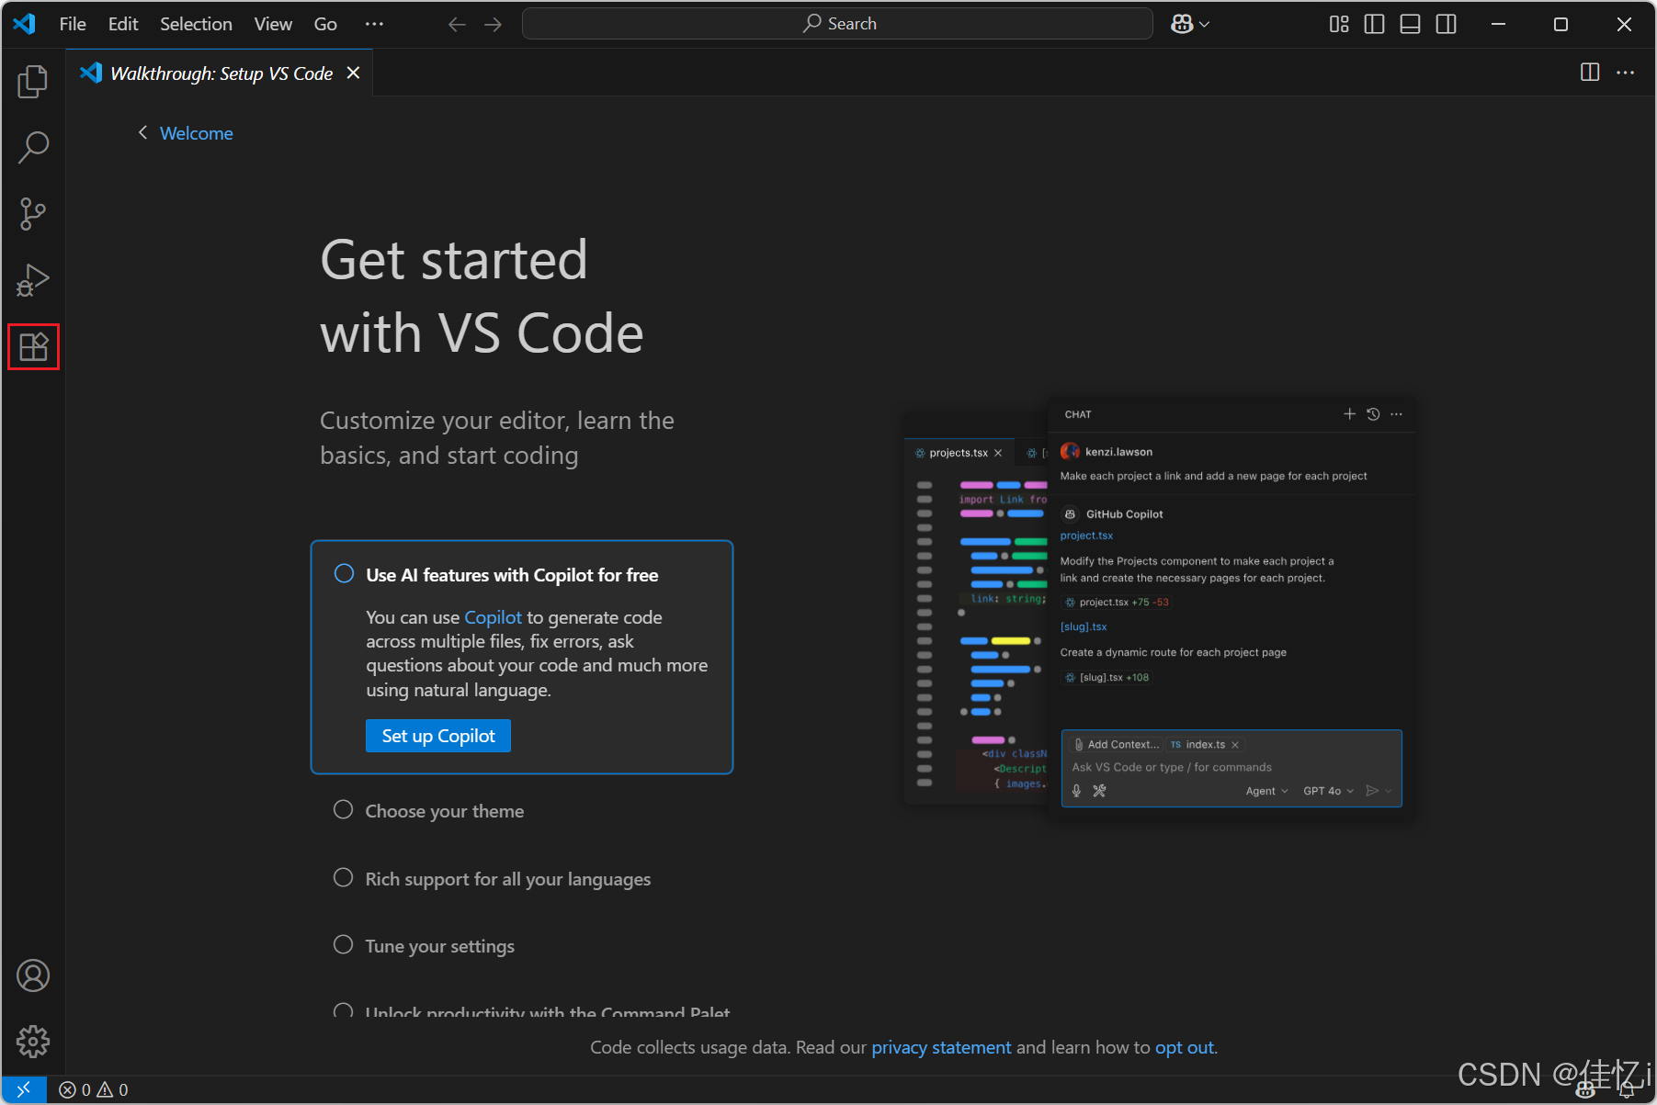Open the File menu
Screen dimensions: 1657x1105
pos(72,24)
